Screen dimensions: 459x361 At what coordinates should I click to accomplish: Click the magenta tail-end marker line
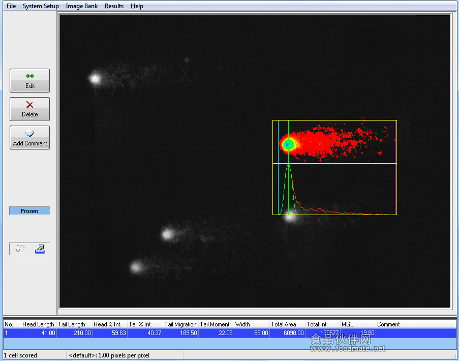pyautogui.click(x=395, y=167)
